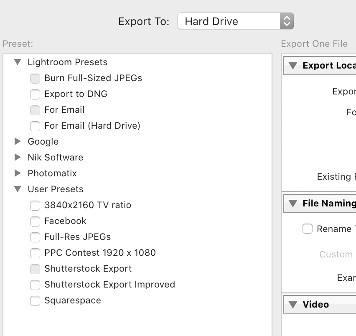This screenshot has width=356, height=336.
Task: Expand the Google preset group
Action: [x=18, y=141]
